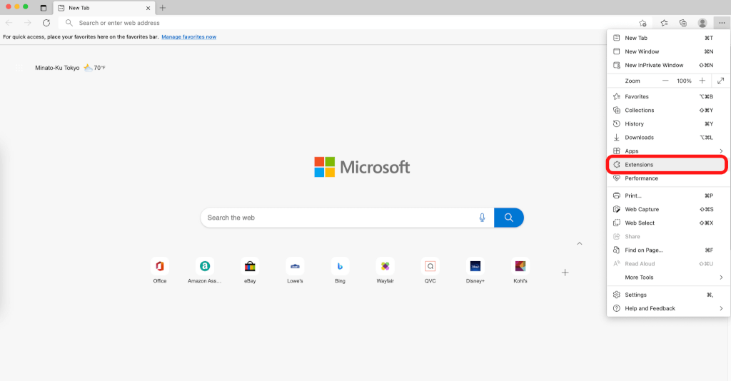Open the Collections menu entry
Screen dimensions: 731x381
coord(668,110)
